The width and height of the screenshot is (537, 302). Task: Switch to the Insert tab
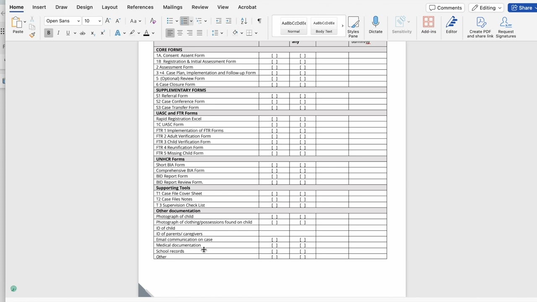pos(39,7)
